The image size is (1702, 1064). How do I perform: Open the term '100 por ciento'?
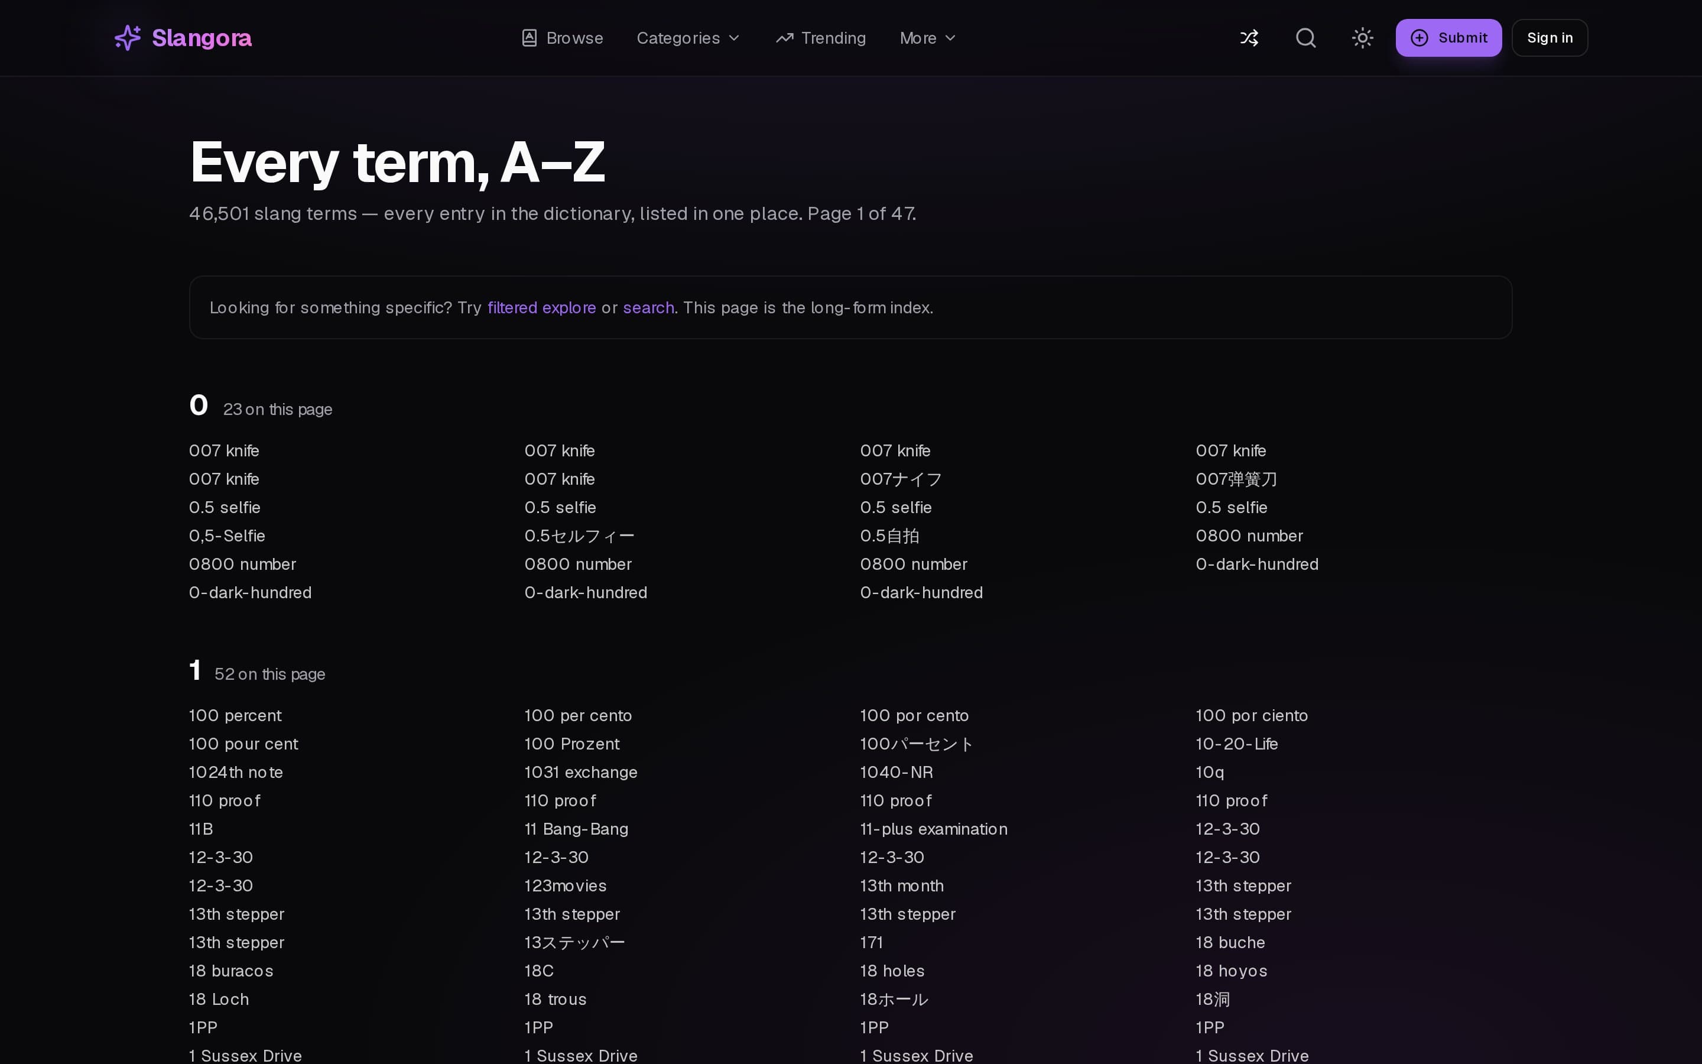(x=1252, y=716)
